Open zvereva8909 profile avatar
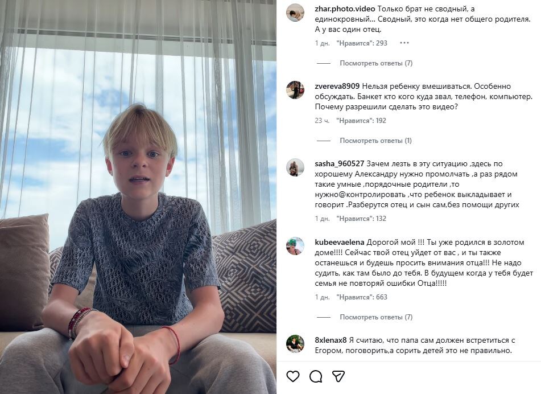Screen dimensions: 541x394 (295, 90)
